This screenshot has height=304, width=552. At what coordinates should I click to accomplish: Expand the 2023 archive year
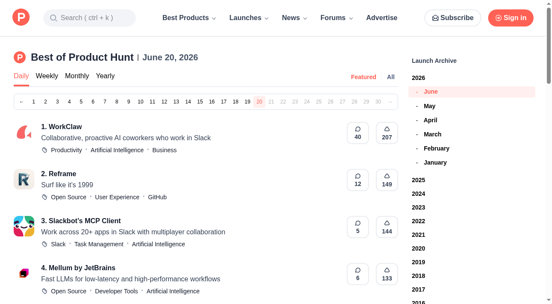pos(418,207)
